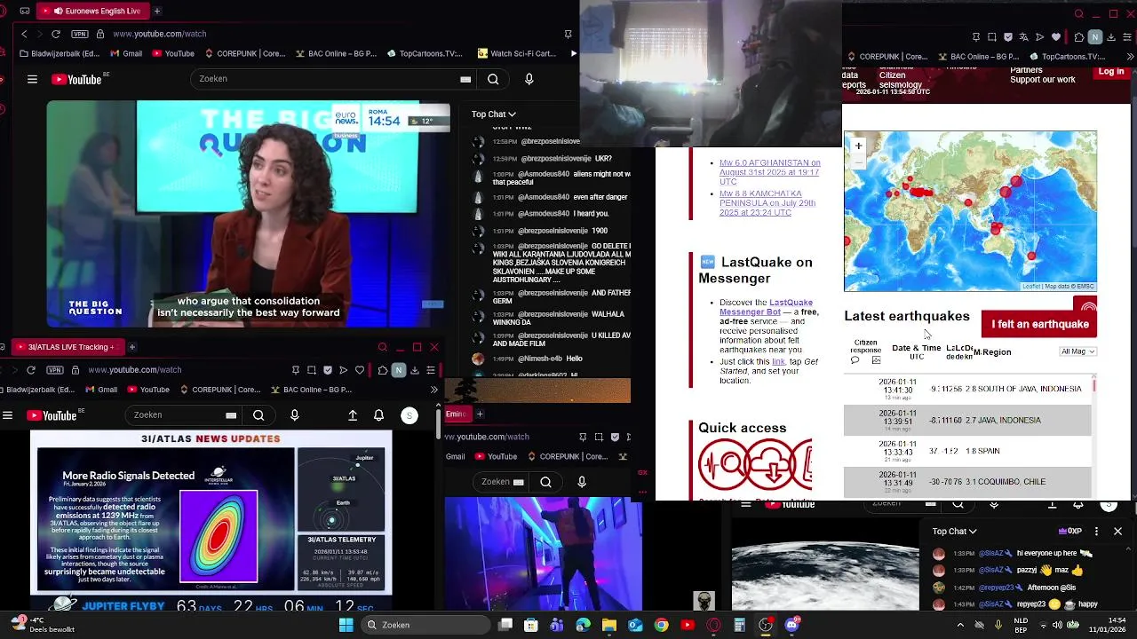This screenshot has width=1137, height=639.
Task: Open COREPUNK bookmark in 3I/ATLAS window
Action: (220, 390)
